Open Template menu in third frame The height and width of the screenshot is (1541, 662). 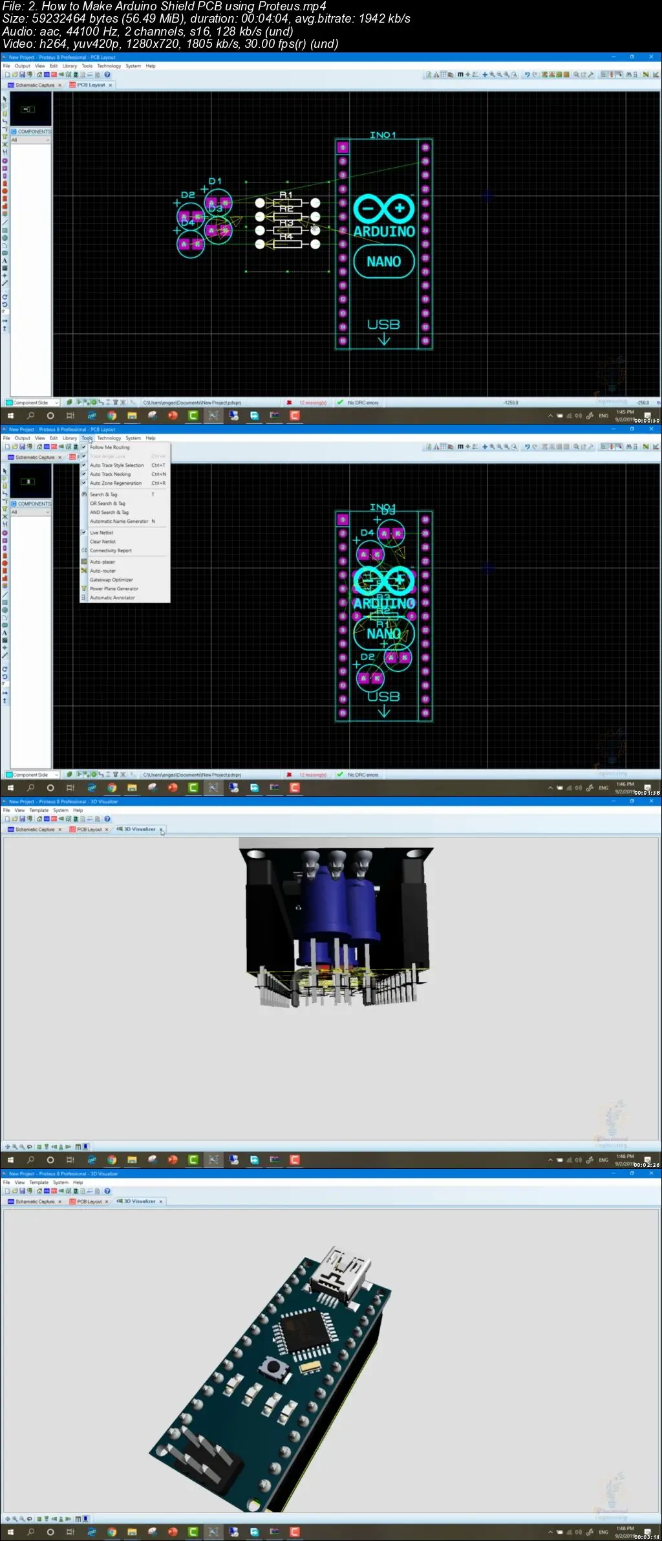(39, 810)
